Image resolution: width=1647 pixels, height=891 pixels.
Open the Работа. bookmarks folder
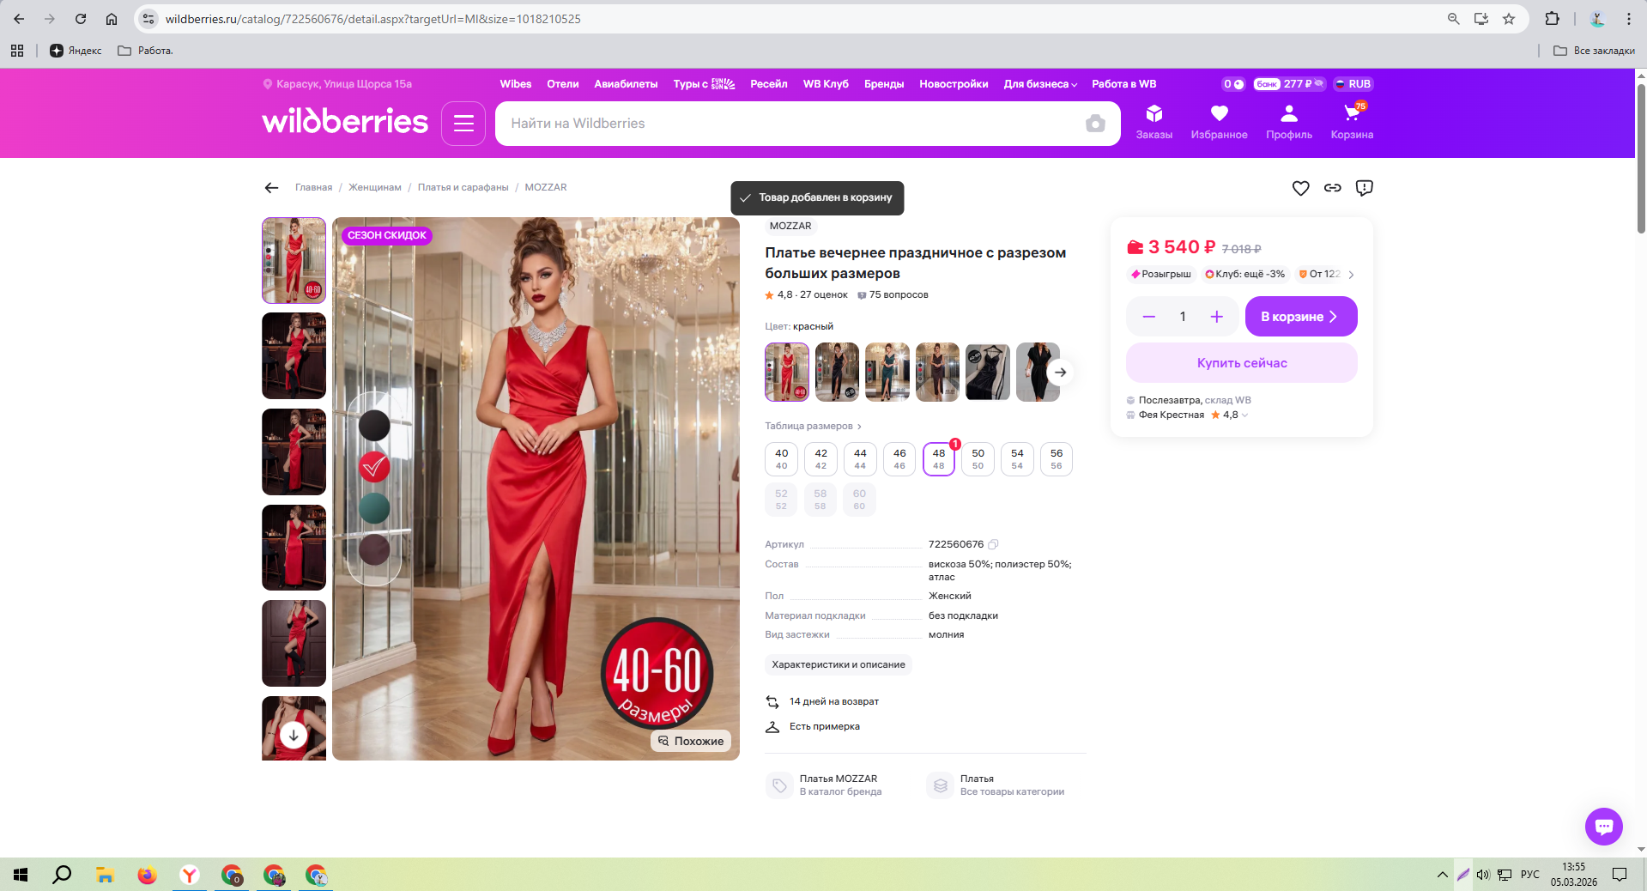pyautogui.click(x=145, y=51)
